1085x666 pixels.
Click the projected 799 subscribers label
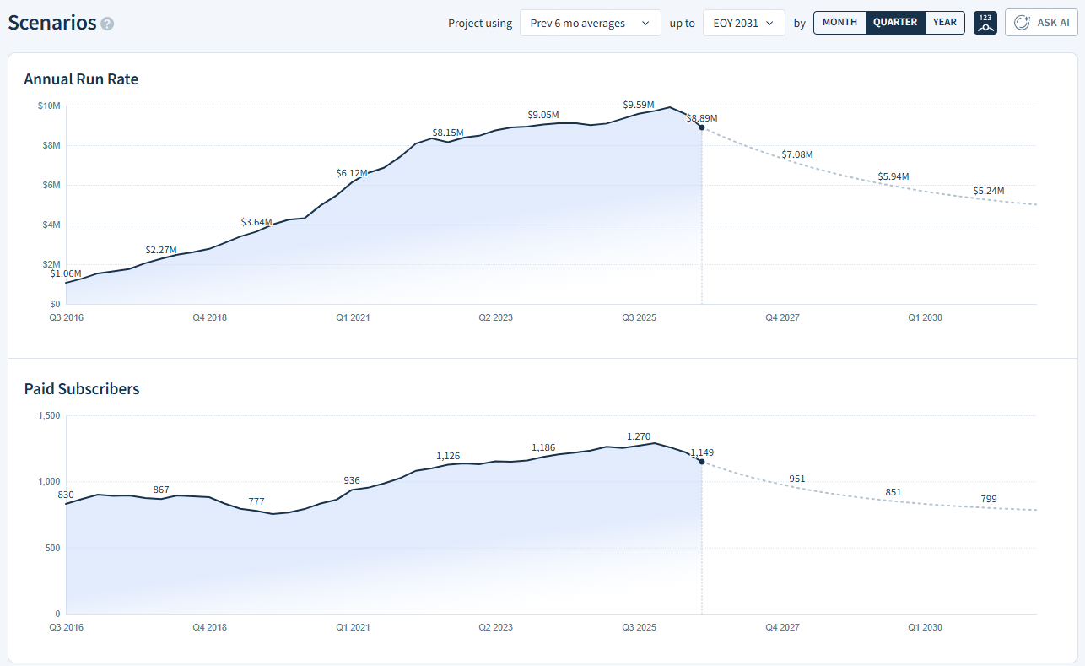point(989,499)
